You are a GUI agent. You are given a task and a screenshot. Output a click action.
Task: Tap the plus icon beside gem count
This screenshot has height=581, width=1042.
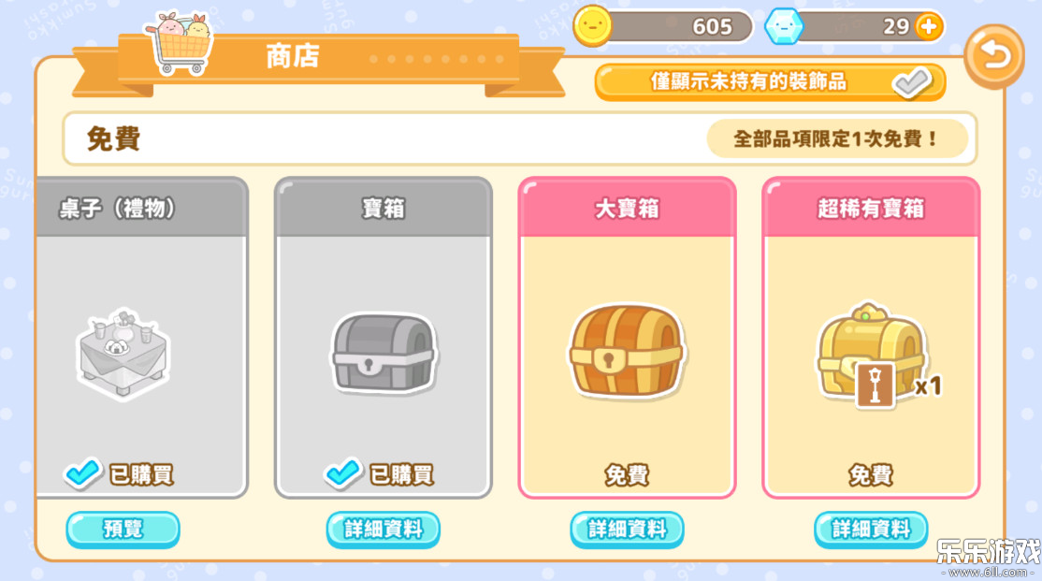928,26
